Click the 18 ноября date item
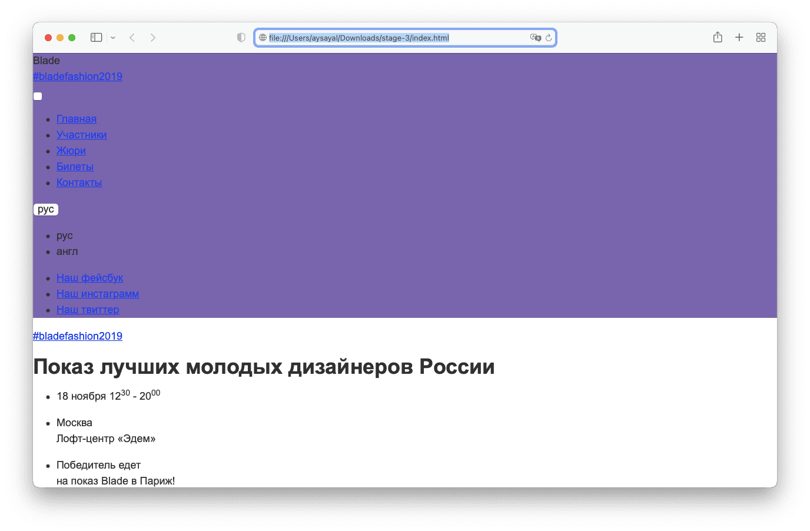 (x=108, y=396)
